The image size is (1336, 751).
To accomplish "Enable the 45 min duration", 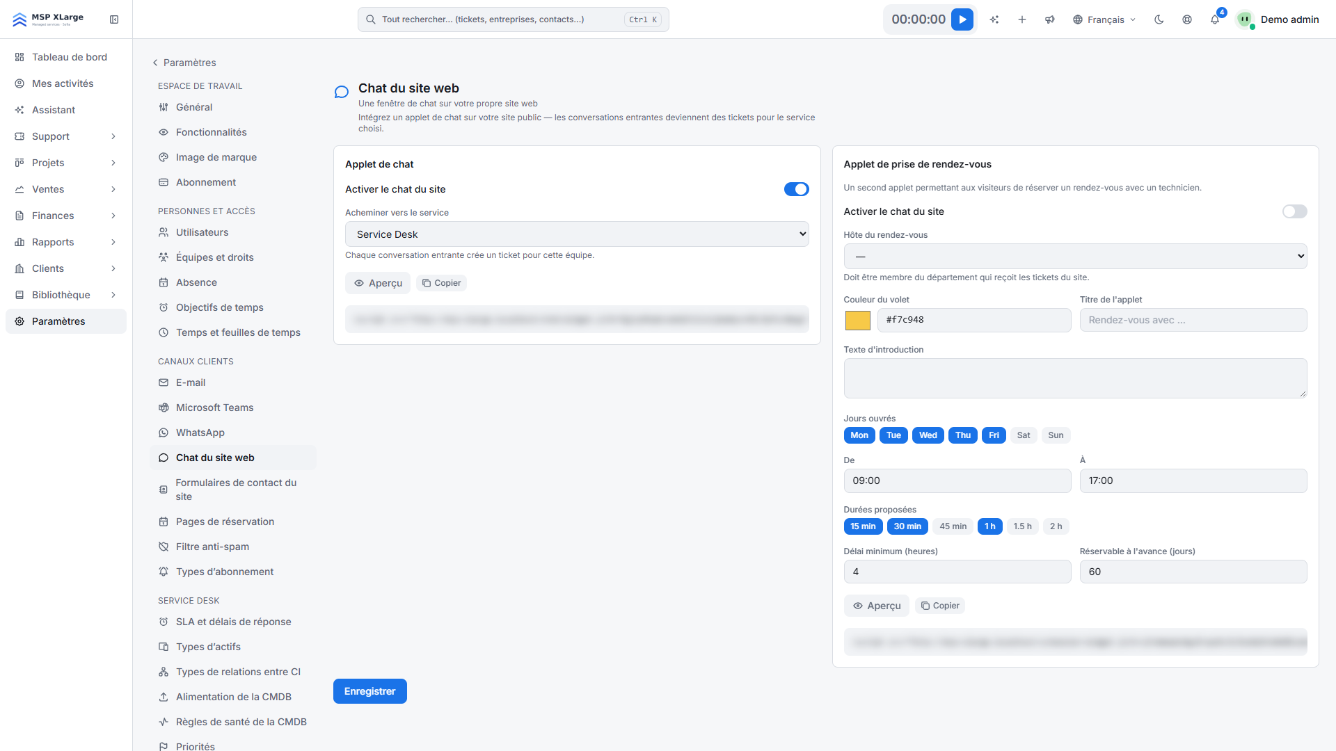I will [953, 526].
